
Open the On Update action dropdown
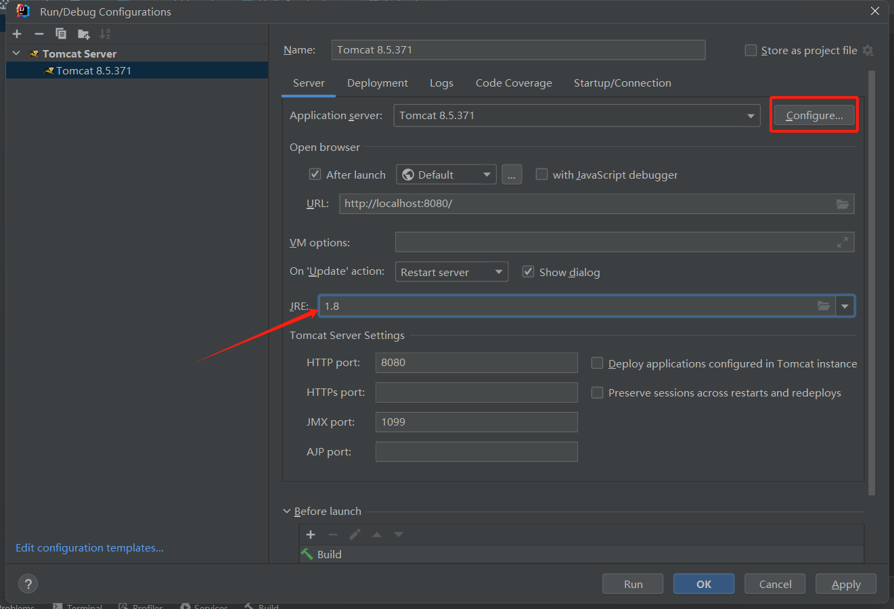tap(451, 272)
